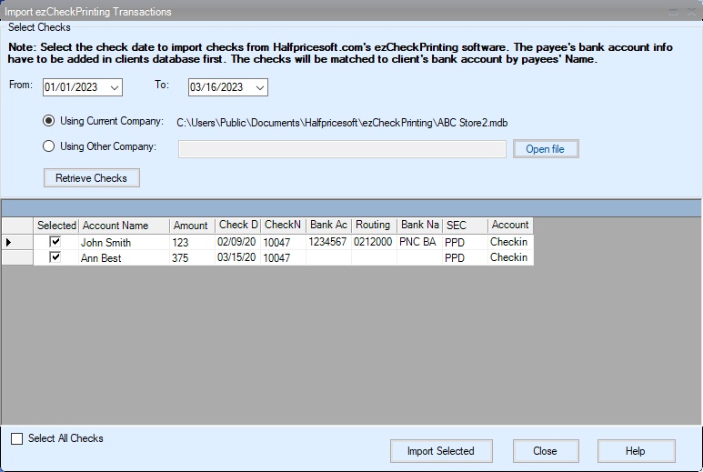Open Help for importing checks
This screenshot has width=703, height=472.
[x=635, y=451]
